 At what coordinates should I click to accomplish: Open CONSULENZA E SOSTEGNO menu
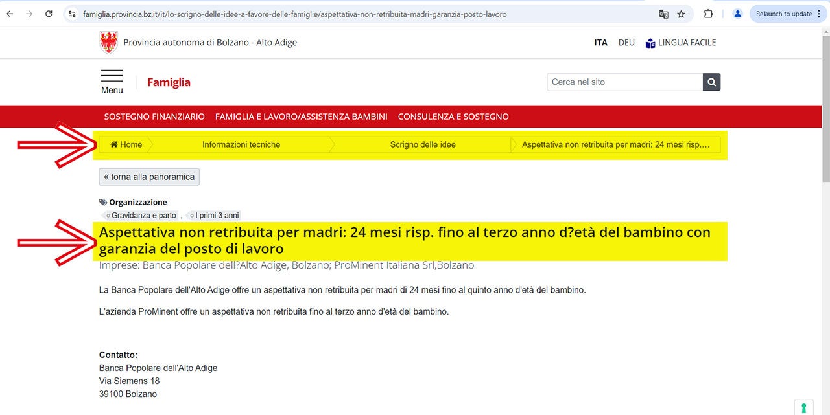453,117
